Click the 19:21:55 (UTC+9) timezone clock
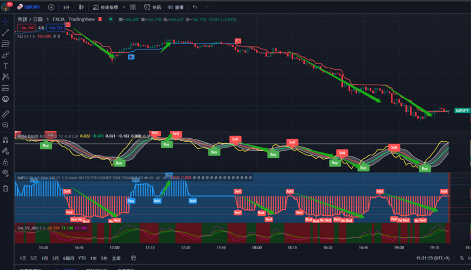 [433, 258]
